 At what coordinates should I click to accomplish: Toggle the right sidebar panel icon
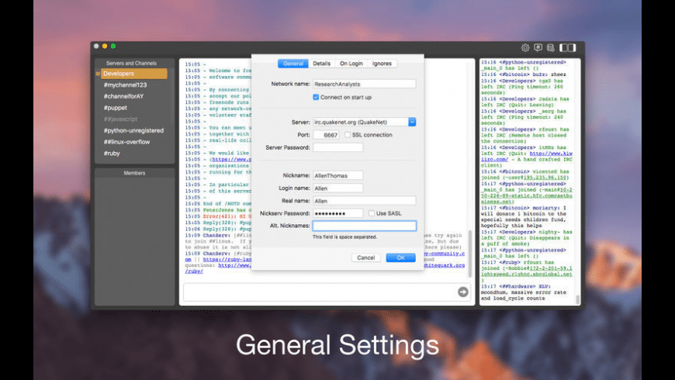click(x=572, y=47)
